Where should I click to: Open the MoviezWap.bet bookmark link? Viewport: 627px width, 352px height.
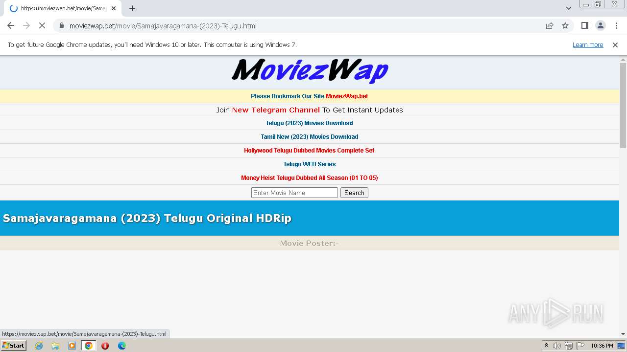(347, 96)
